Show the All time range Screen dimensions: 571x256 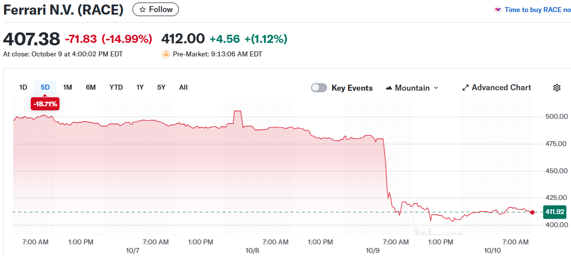point(183,87)
